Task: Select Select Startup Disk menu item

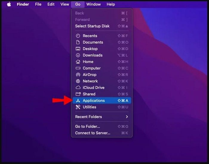Action: [92, 26]
